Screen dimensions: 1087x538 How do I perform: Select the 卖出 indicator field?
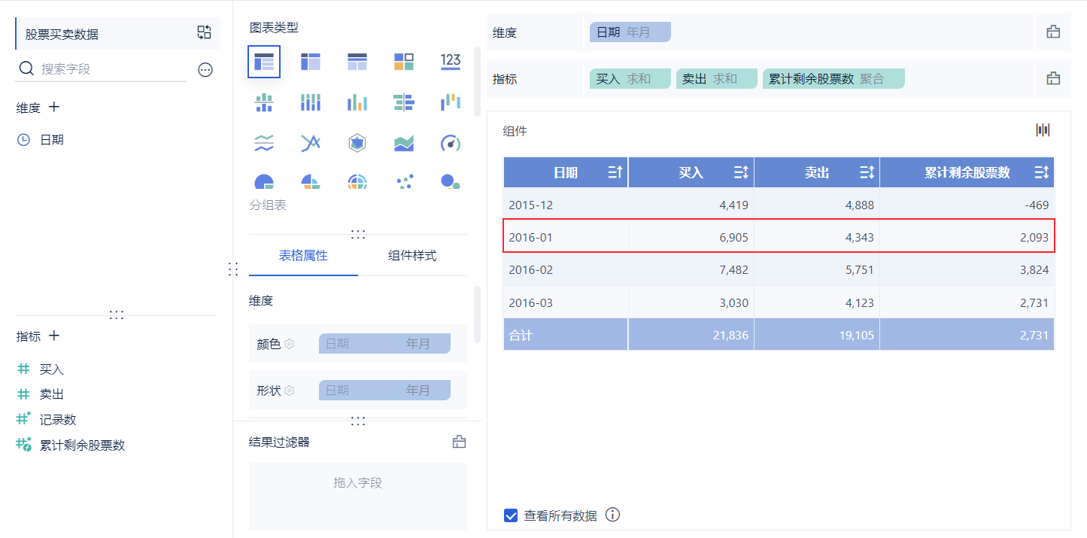(x=52, y=394)
